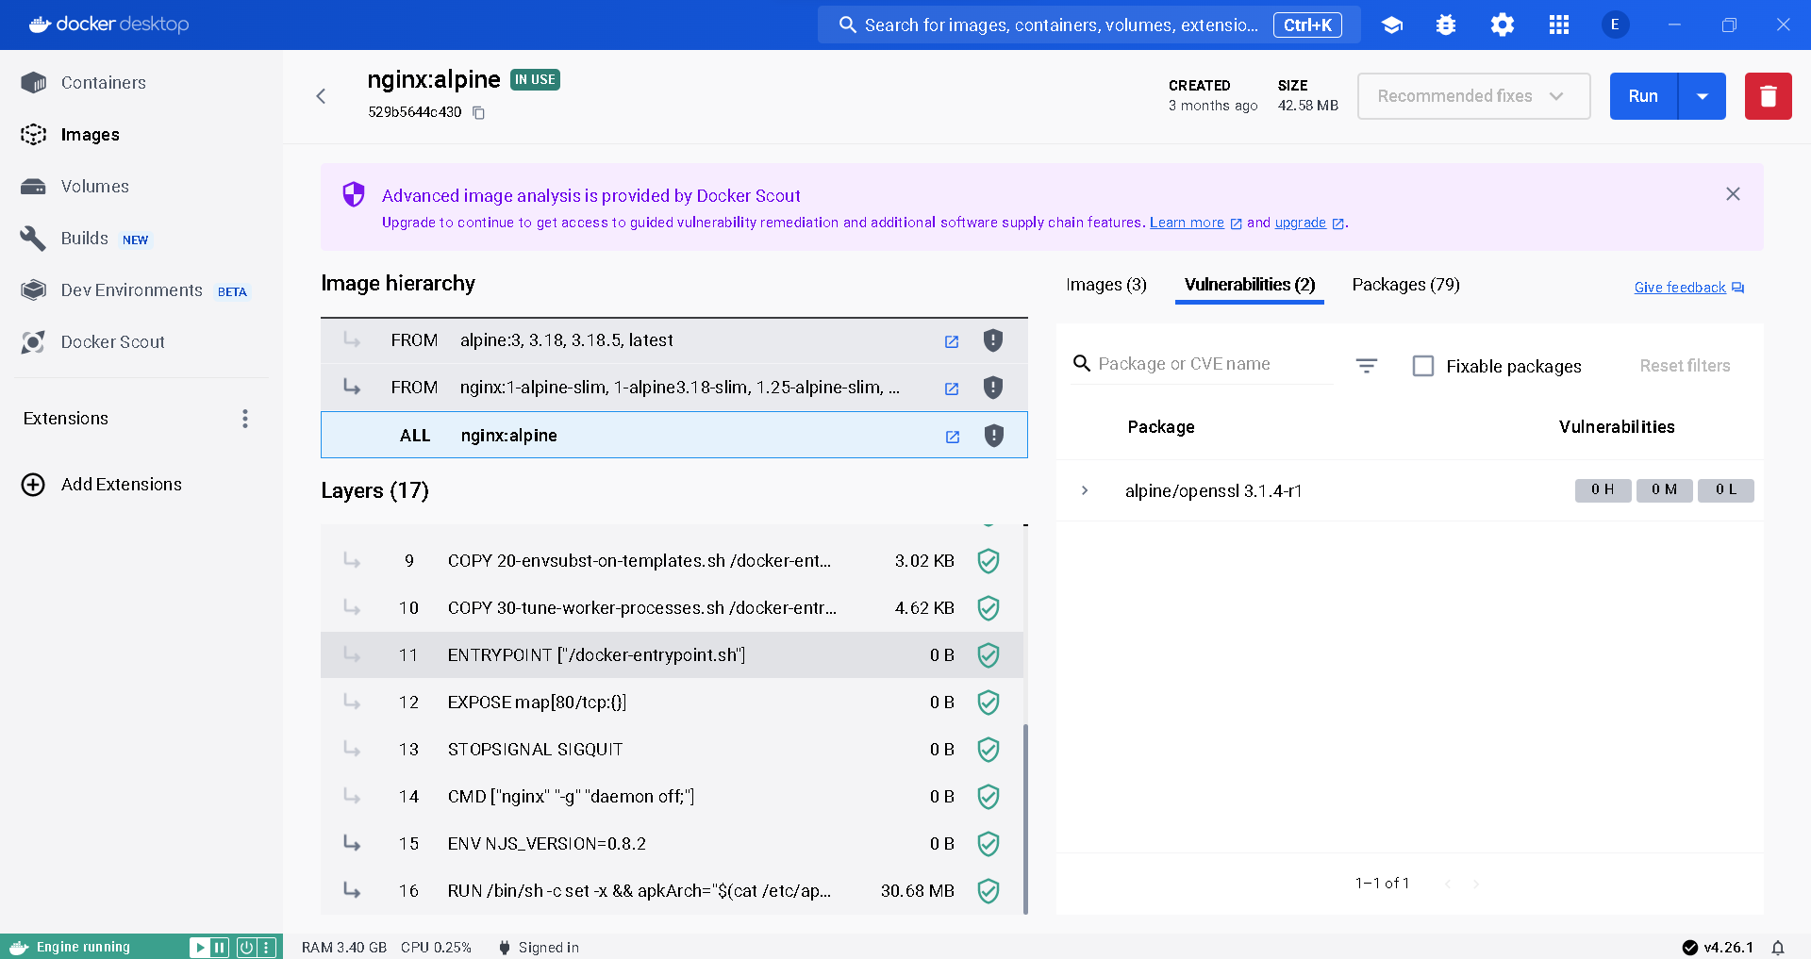Screen dimensions: 1811x959
Task: Open Settings gear icon in header
Action: (x=1503, y=25)
